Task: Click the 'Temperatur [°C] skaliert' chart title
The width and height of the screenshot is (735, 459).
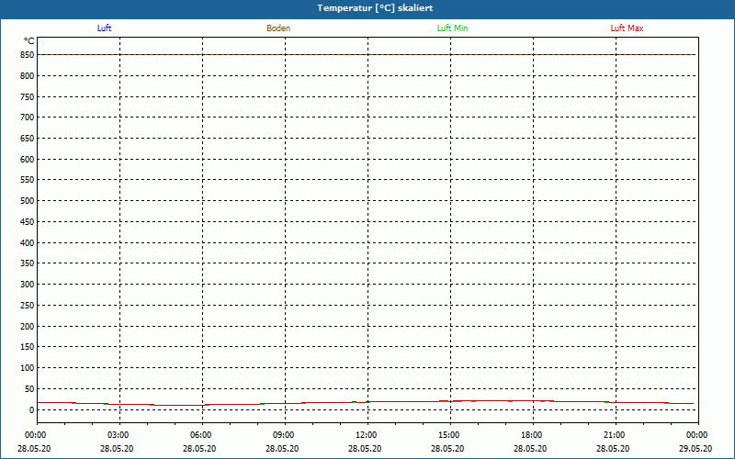Action: click(x=367, y=7)
